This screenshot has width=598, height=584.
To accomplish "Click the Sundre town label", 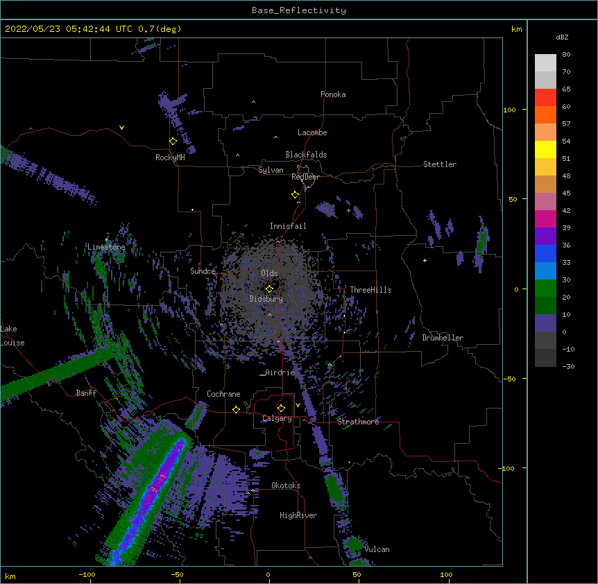I will click(203, 271).
